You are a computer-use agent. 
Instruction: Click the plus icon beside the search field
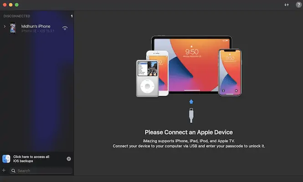pyautogui.click(x=4, y=171)
